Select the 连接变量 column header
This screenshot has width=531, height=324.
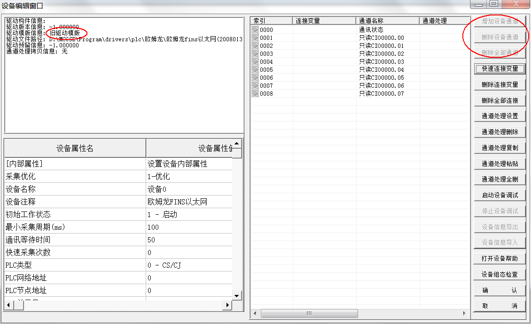(324, 21)
